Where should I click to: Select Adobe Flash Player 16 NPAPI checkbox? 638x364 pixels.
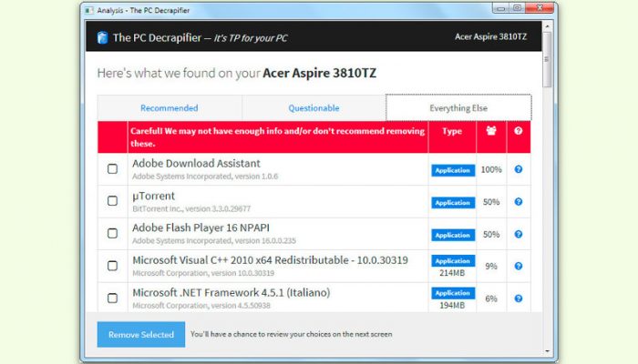[112, 233]
